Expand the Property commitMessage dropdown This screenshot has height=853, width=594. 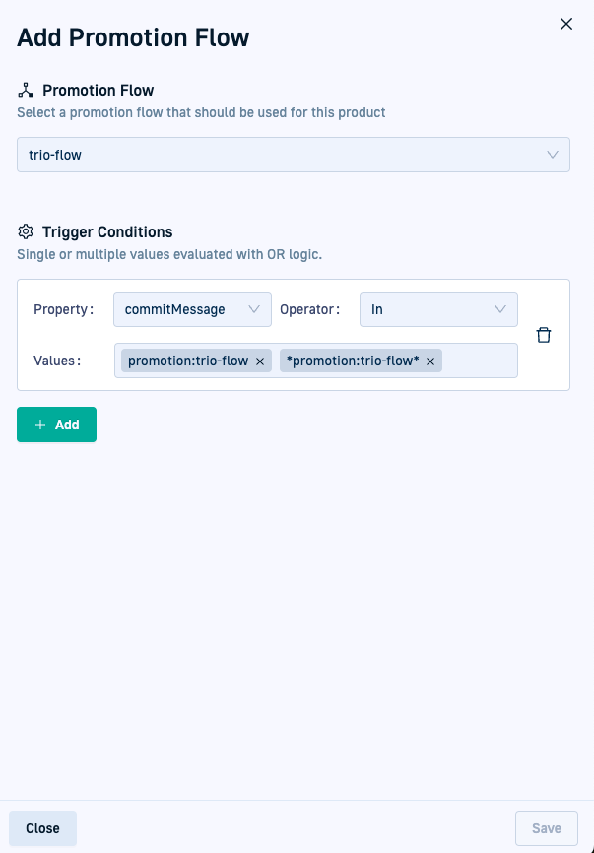pos(192,309)
